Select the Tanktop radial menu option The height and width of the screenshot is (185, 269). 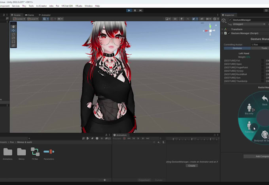[x=249, y=127]
